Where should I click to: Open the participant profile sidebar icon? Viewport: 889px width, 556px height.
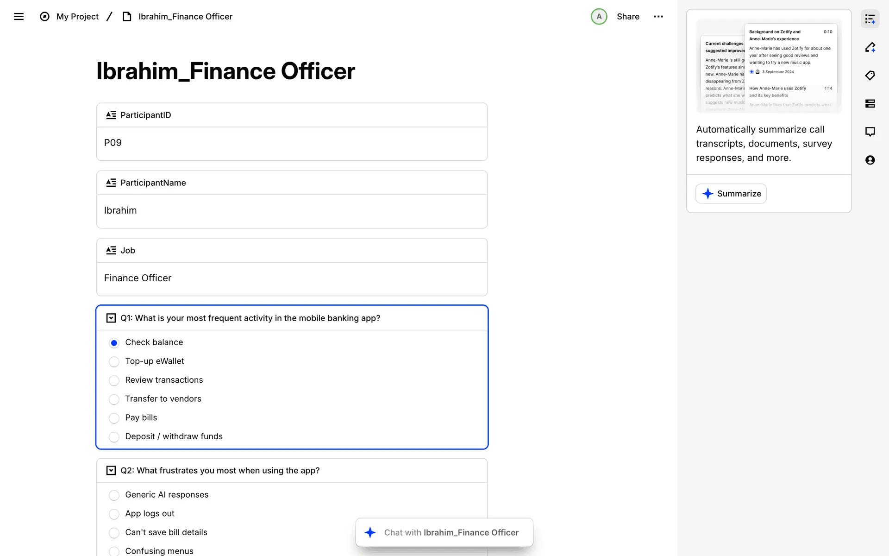click(x=870, y=160)
